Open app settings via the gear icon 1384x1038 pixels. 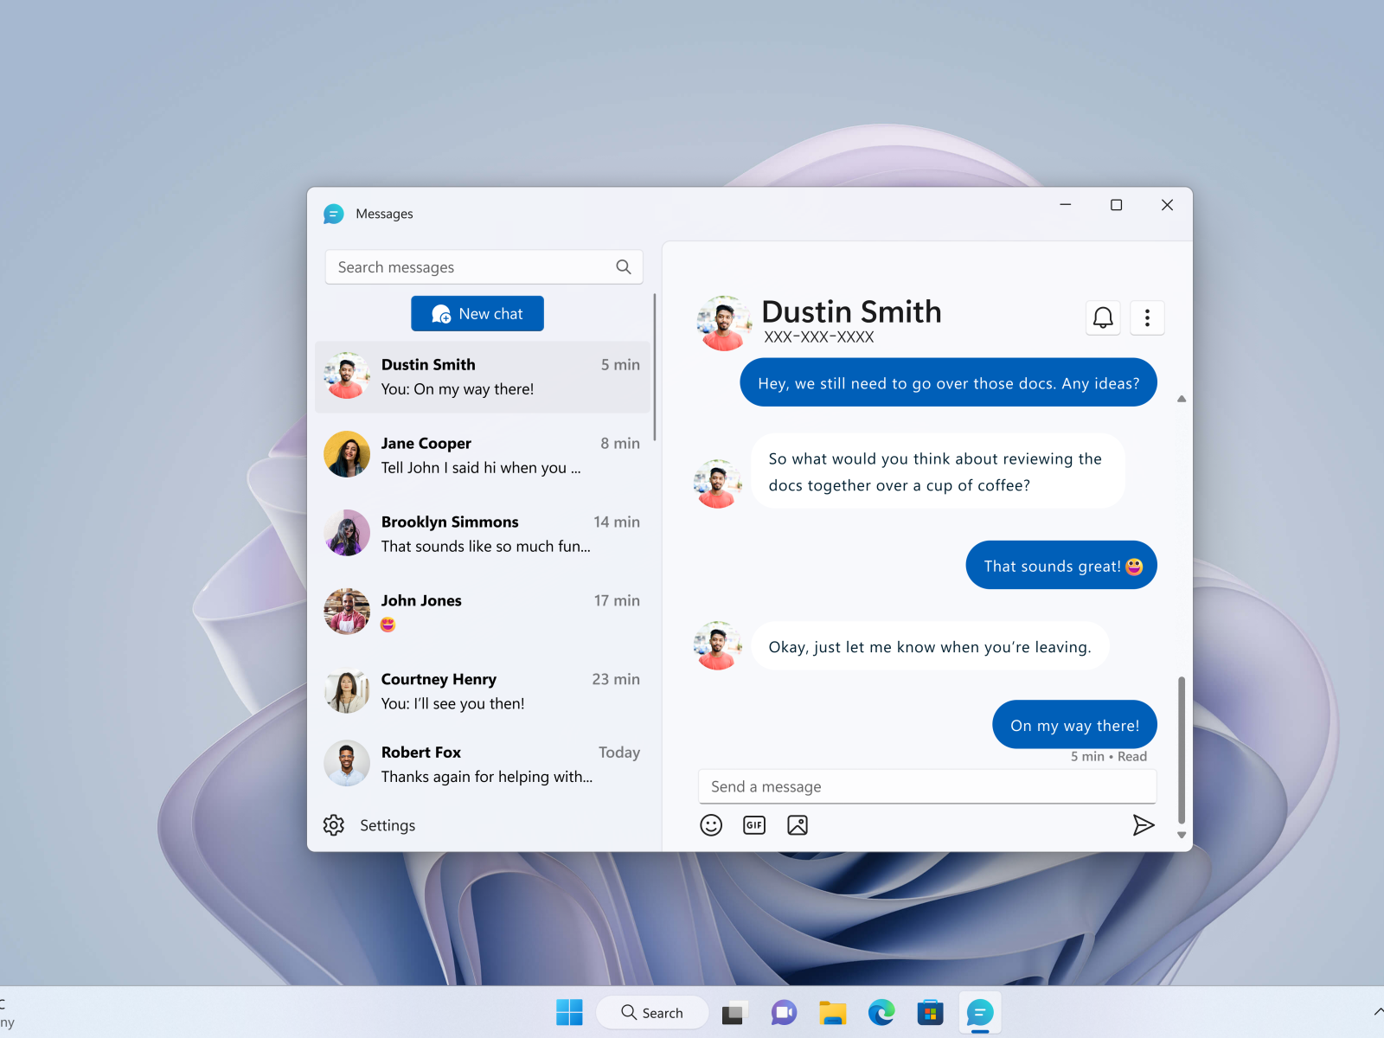click(x=334, y=824)
